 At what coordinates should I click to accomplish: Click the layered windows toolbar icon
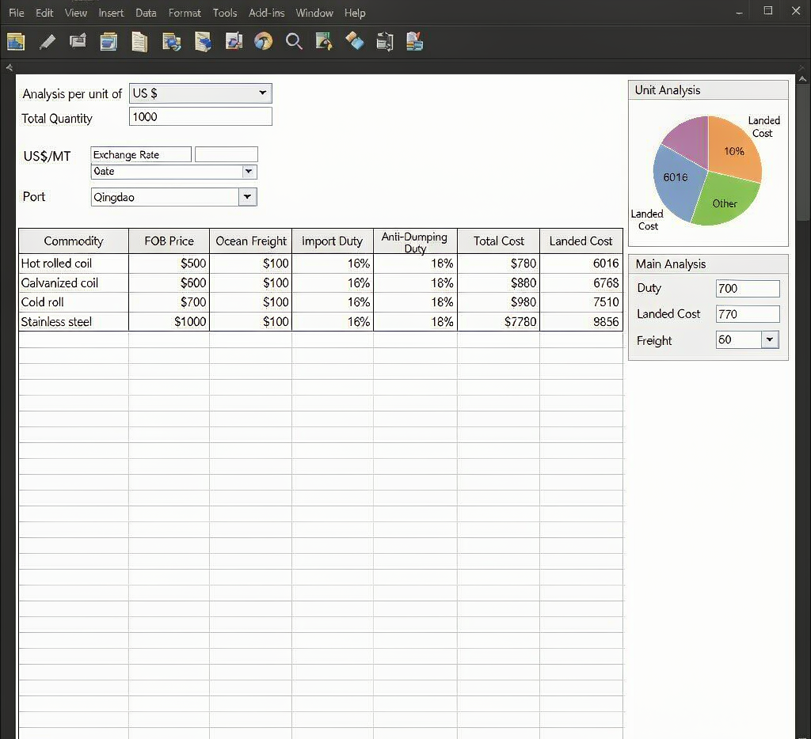point(109,41)
